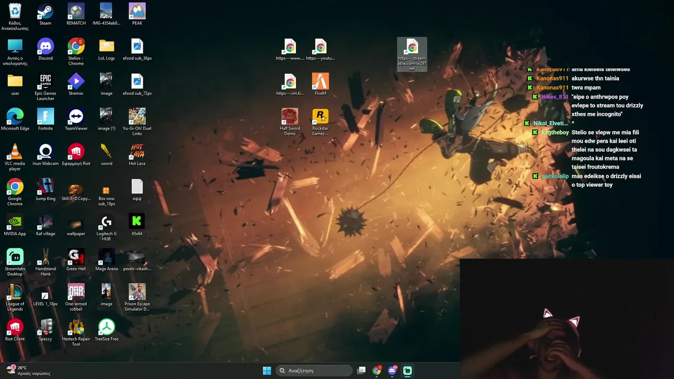This screenshot has height=379, width=674.
Task: Select the REMATCH game shortcut
Action: pos(76,14)
